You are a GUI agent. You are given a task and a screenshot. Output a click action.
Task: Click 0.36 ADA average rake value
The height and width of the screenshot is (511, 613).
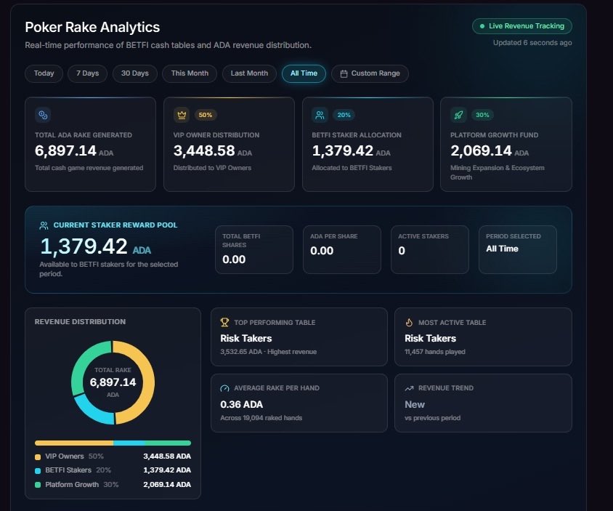(x=241, y=405)
